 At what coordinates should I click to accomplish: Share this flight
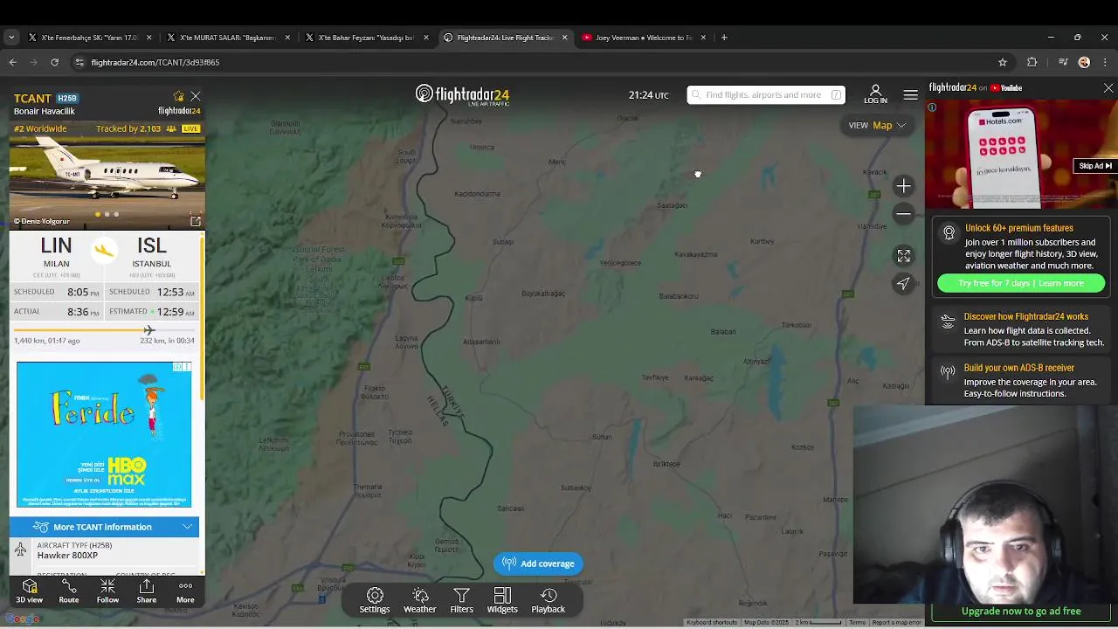(x=147, y=591)
